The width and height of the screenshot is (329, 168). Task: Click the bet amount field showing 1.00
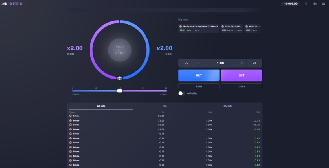tap(220, 63)
